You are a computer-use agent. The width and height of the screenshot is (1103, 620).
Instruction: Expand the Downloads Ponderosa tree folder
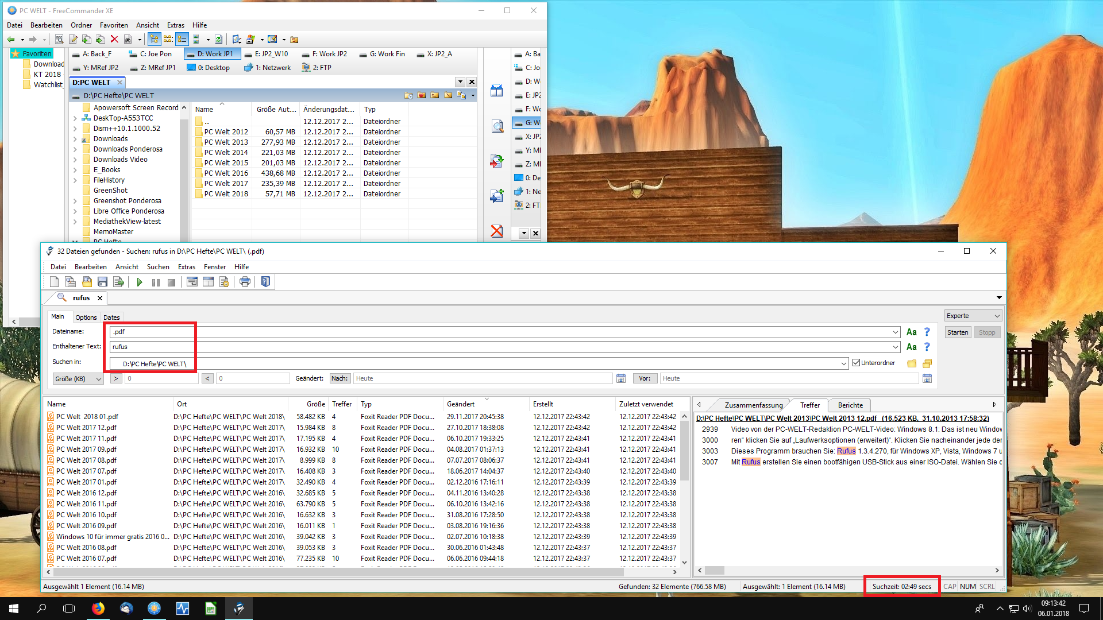(75, 149)
